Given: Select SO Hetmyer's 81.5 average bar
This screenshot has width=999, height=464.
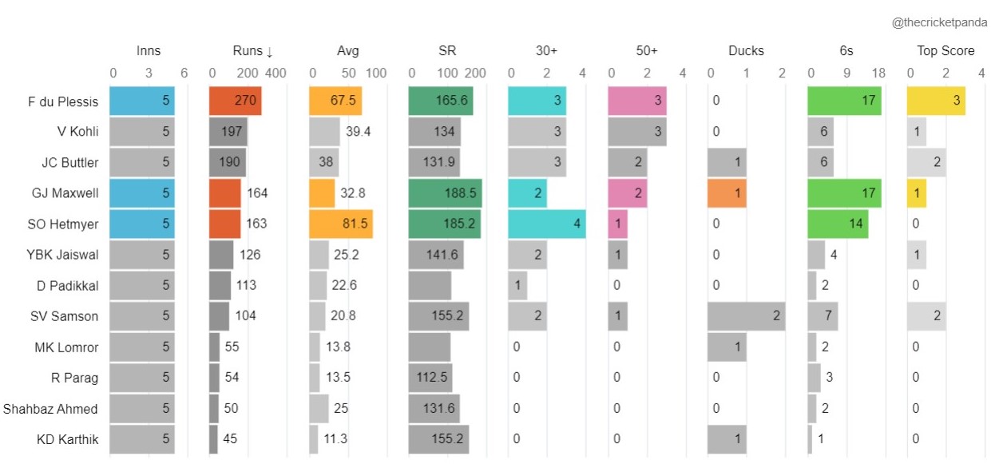Looking at the screenshot, I should [x=341, y=224].
